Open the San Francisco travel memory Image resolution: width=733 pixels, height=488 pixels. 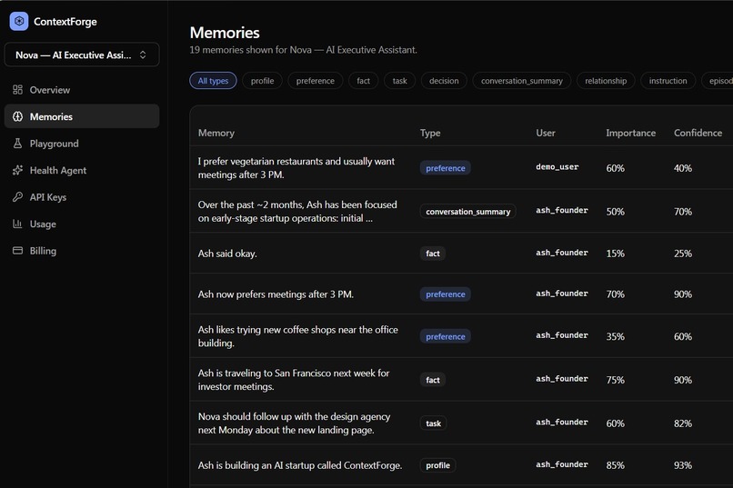[461, 379]
